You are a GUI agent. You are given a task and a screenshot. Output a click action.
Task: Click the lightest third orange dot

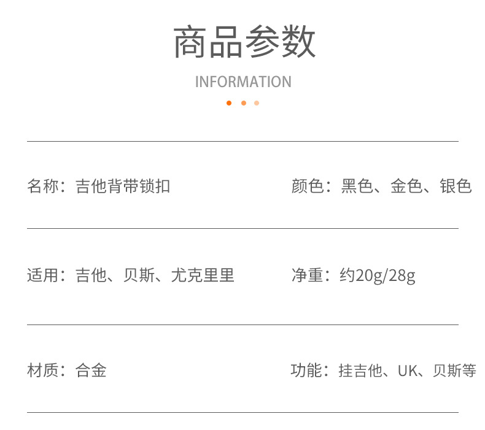coord(257,103)
